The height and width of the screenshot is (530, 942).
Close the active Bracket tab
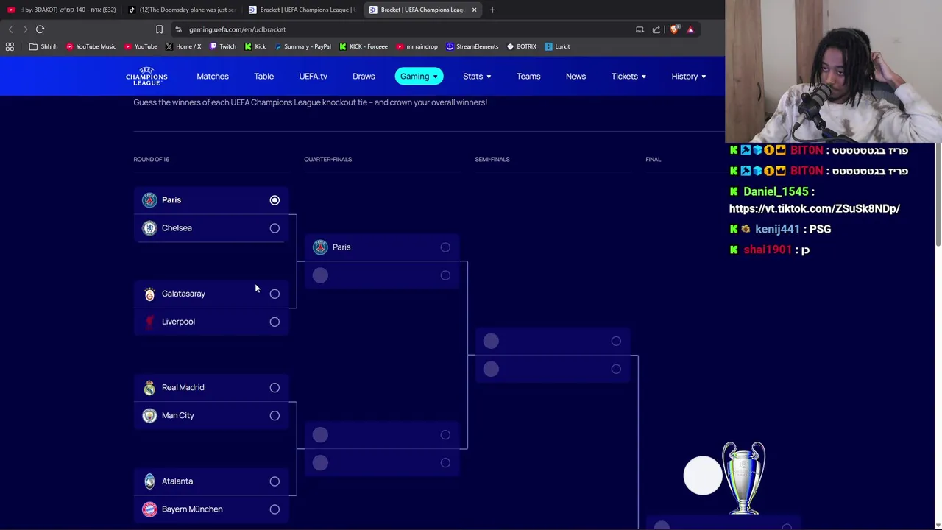(474, 10)
